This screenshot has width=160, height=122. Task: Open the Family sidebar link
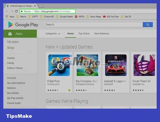(x=11, y=63)
